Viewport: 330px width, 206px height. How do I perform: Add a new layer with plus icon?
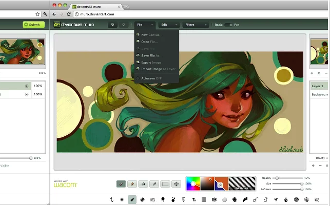tap(313, 166)
